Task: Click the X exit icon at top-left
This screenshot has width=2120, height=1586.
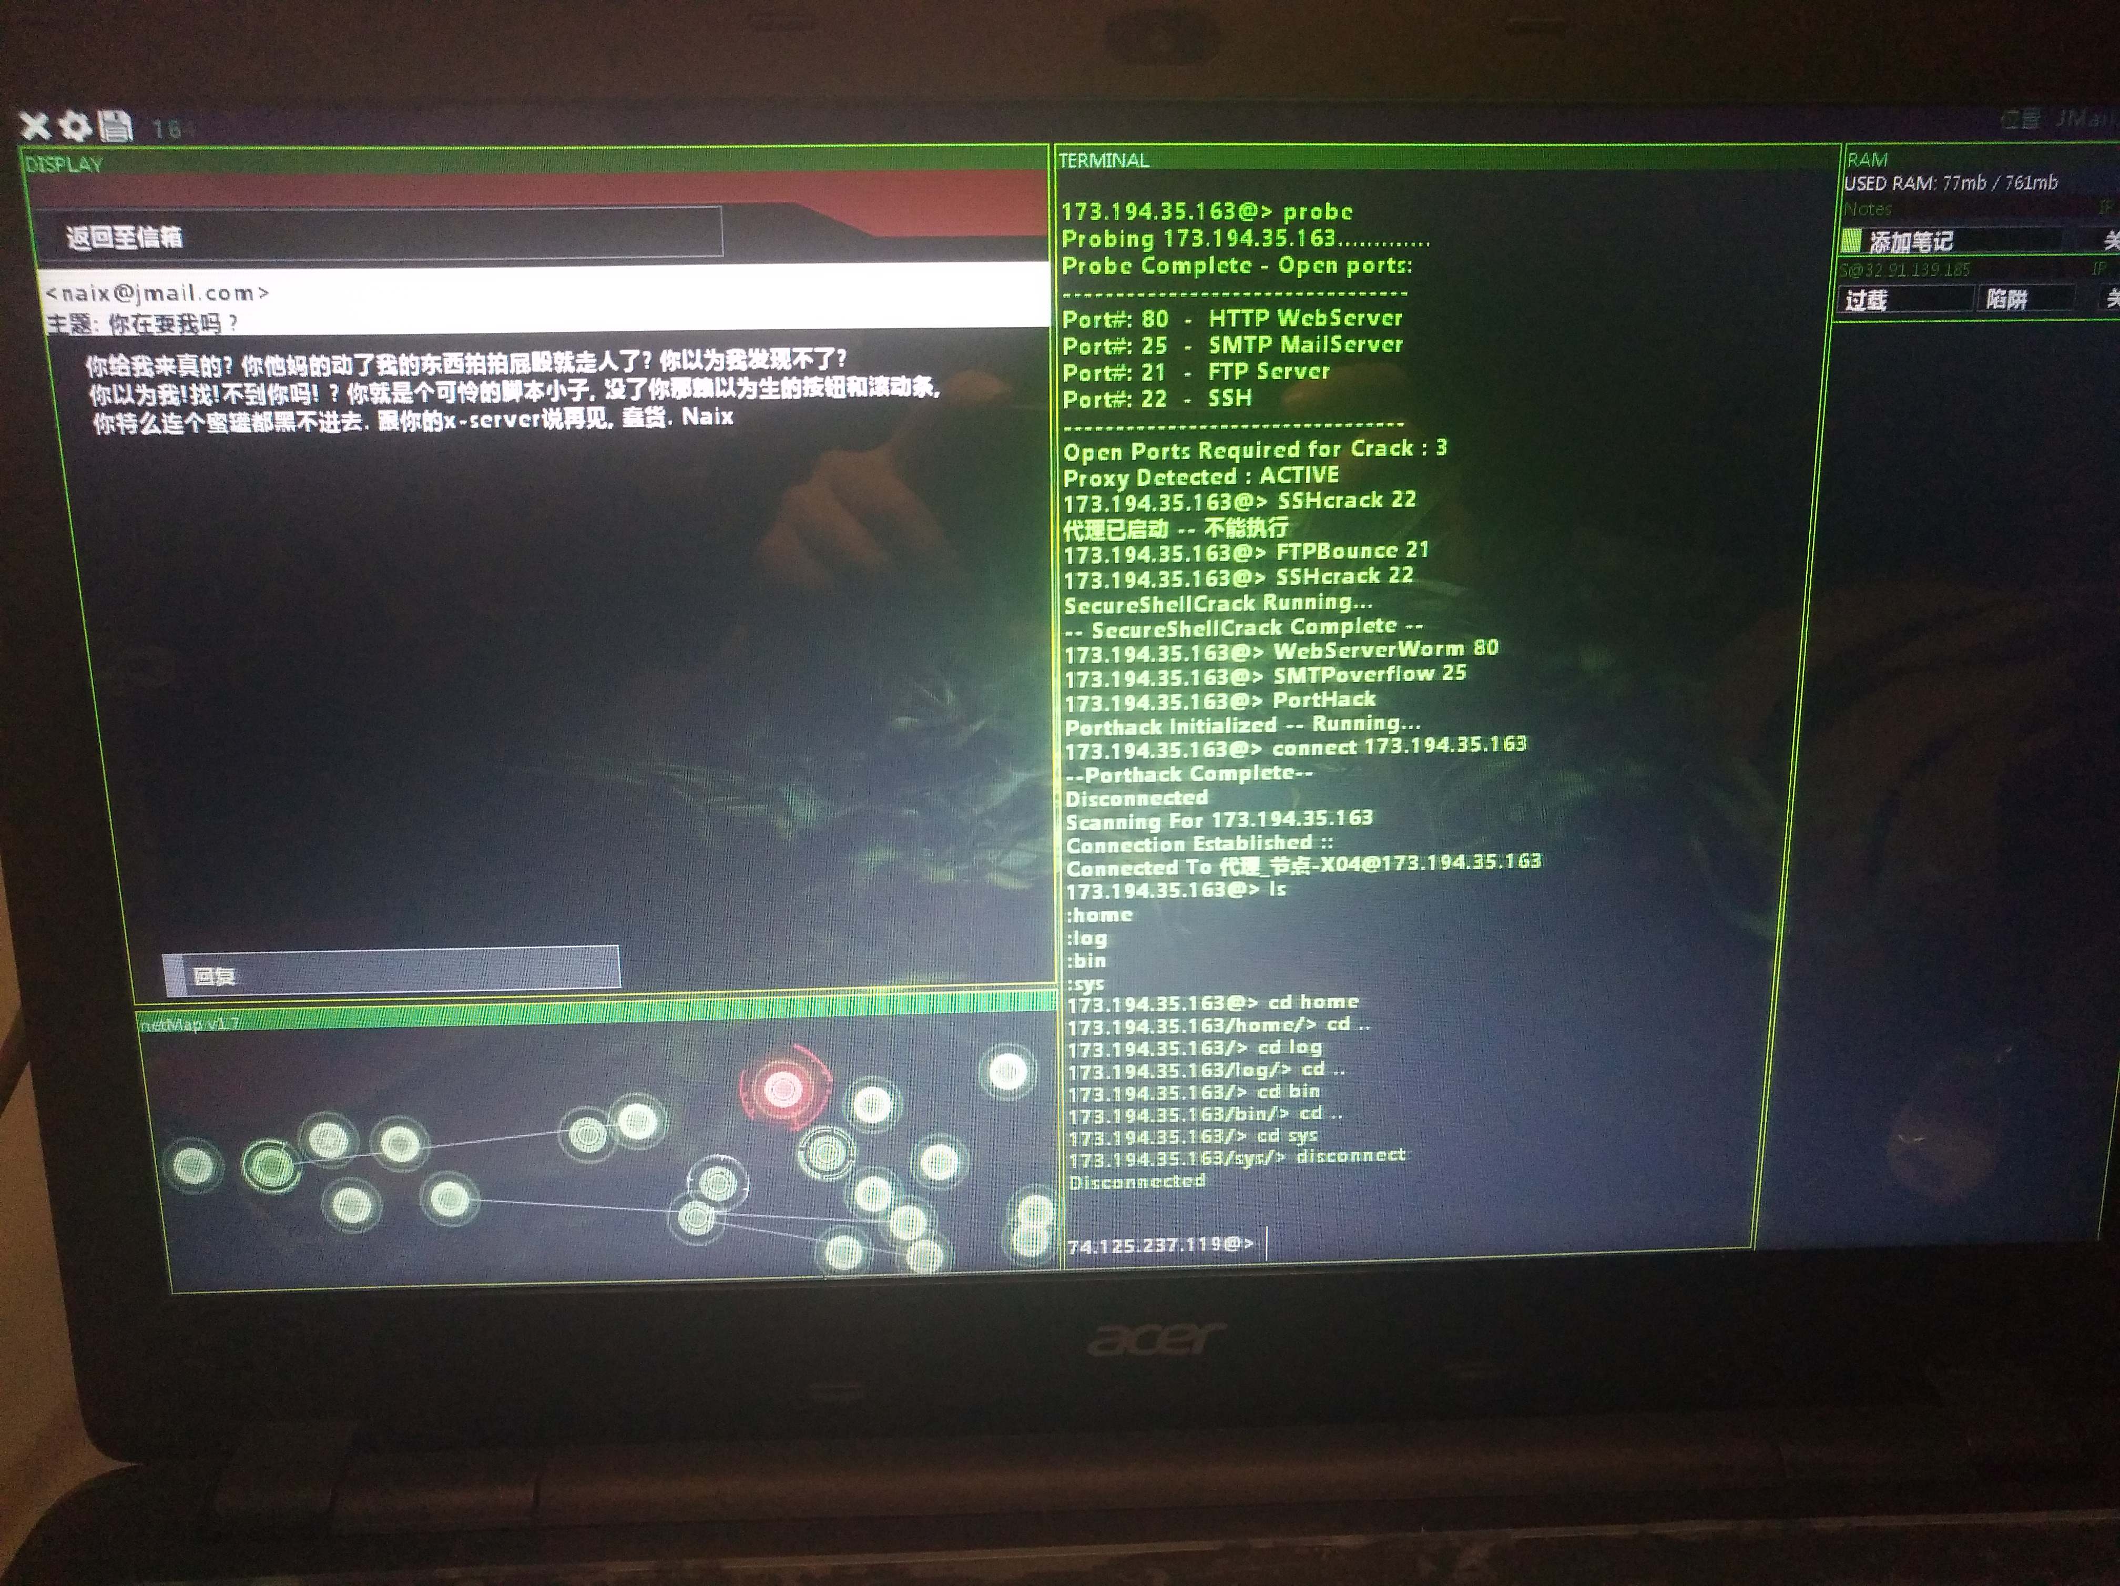Action: pyautogui.click(x=35, y=126)
